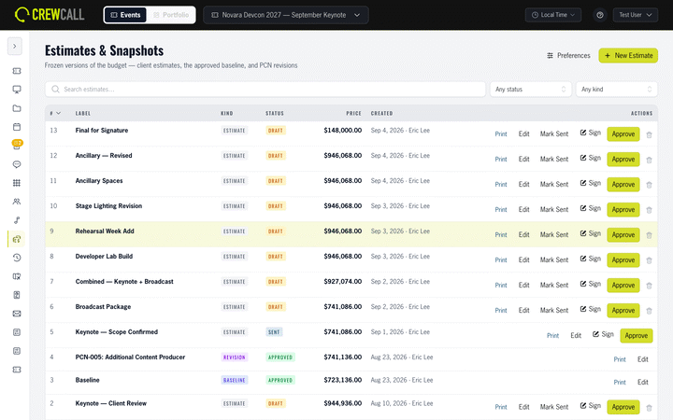Image resolution: width=673 pixels, height=420 pixels.
Task: Delete the Rehearsal Week Add estimate
Action: tap(649, 235)
